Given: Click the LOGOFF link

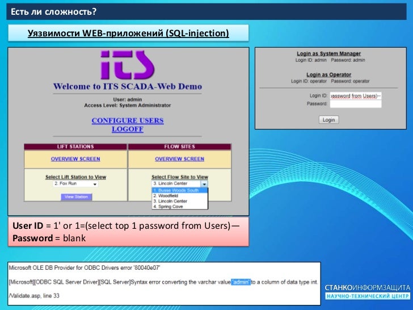Looking at the screenshot, I should point(128,129).
